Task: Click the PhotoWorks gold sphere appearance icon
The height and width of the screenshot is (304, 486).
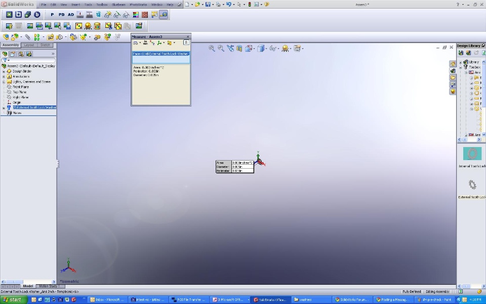Action: (88, 26)
